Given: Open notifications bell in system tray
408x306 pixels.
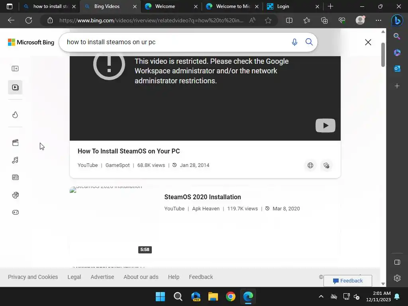Looking at the screenshot, I should click(397, 296).
